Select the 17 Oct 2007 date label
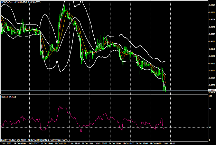 6,144
